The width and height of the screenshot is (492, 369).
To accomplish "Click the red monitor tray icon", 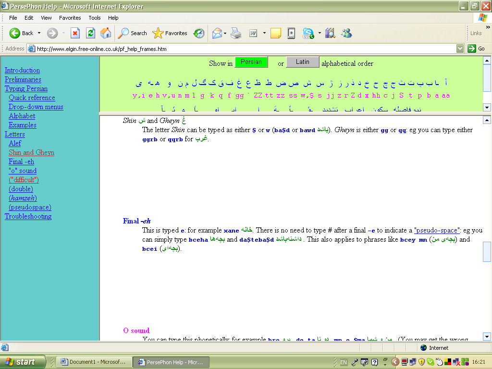I will click(405, 362).
